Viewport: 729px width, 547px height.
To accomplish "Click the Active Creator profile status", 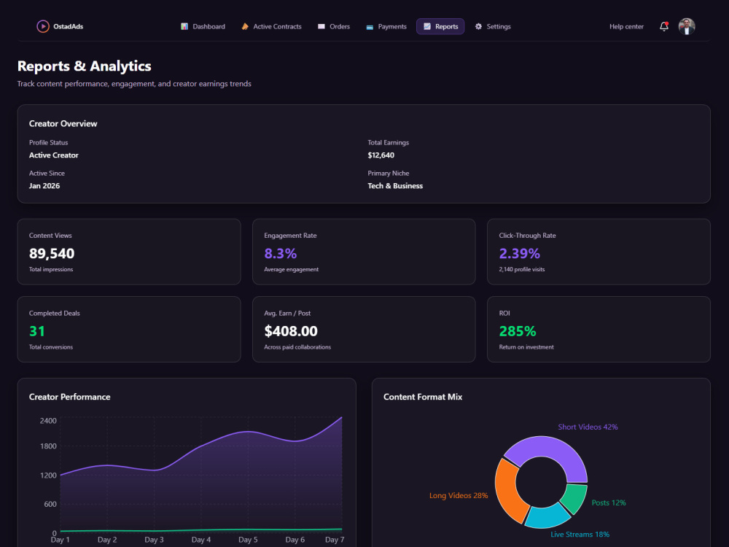I will coord(53,155).
